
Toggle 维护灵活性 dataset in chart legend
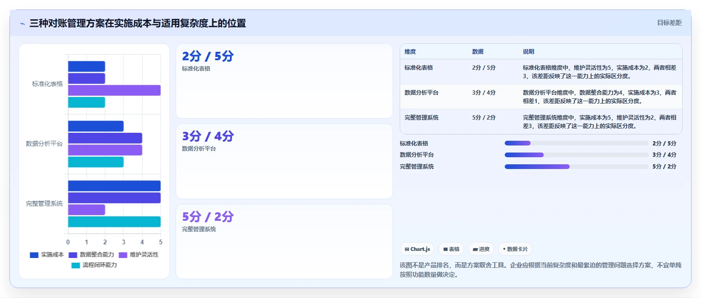(x=138, y=255)
